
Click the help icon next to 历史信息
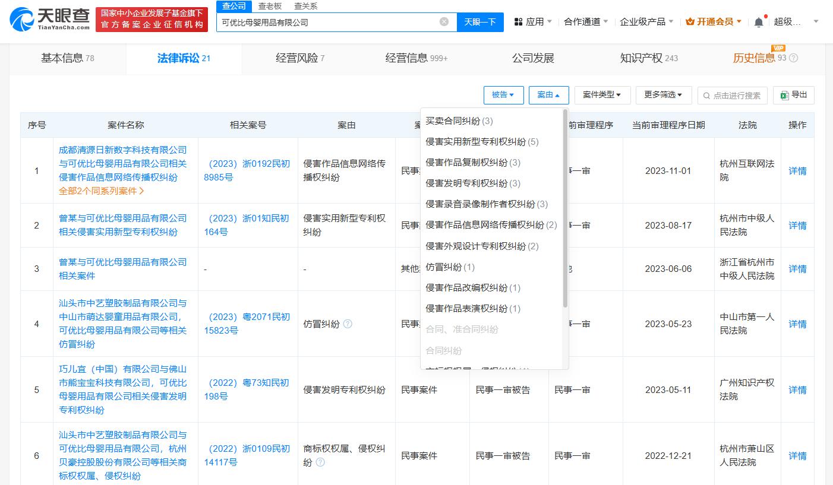793,58
